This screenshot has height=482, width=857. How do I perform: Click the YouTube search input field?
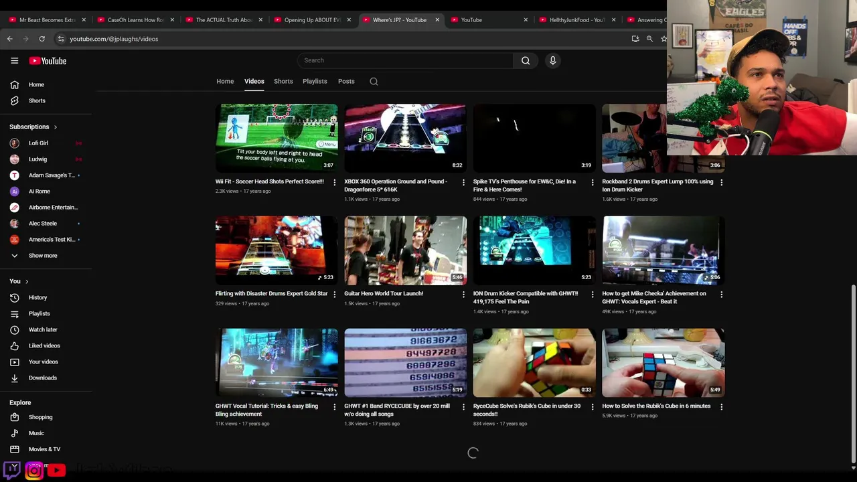405,60
